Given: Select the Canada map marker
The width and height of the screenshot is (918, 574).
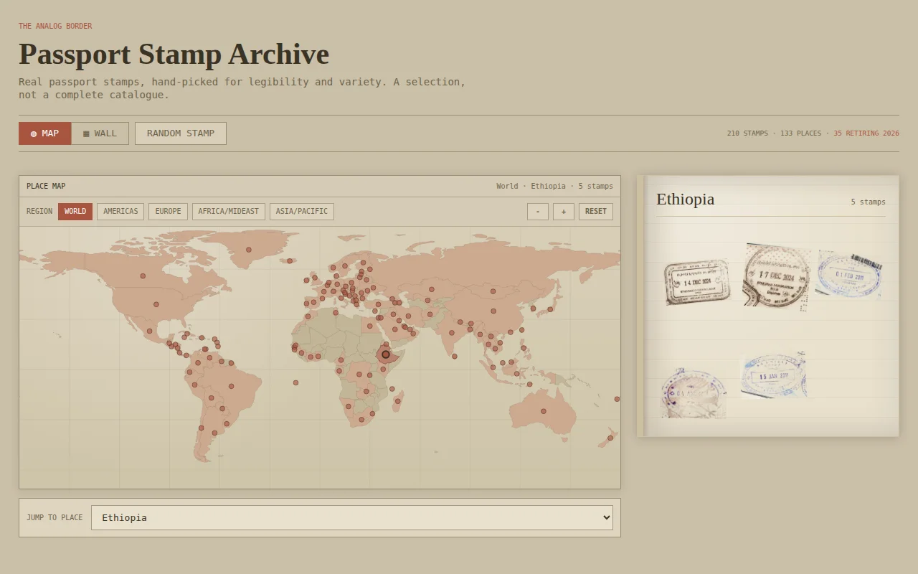Looking at the screenshot, I should coord(143,276).
